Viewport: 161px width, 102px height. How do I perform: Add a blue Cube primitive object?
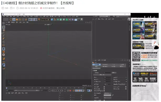click(52, 19)
